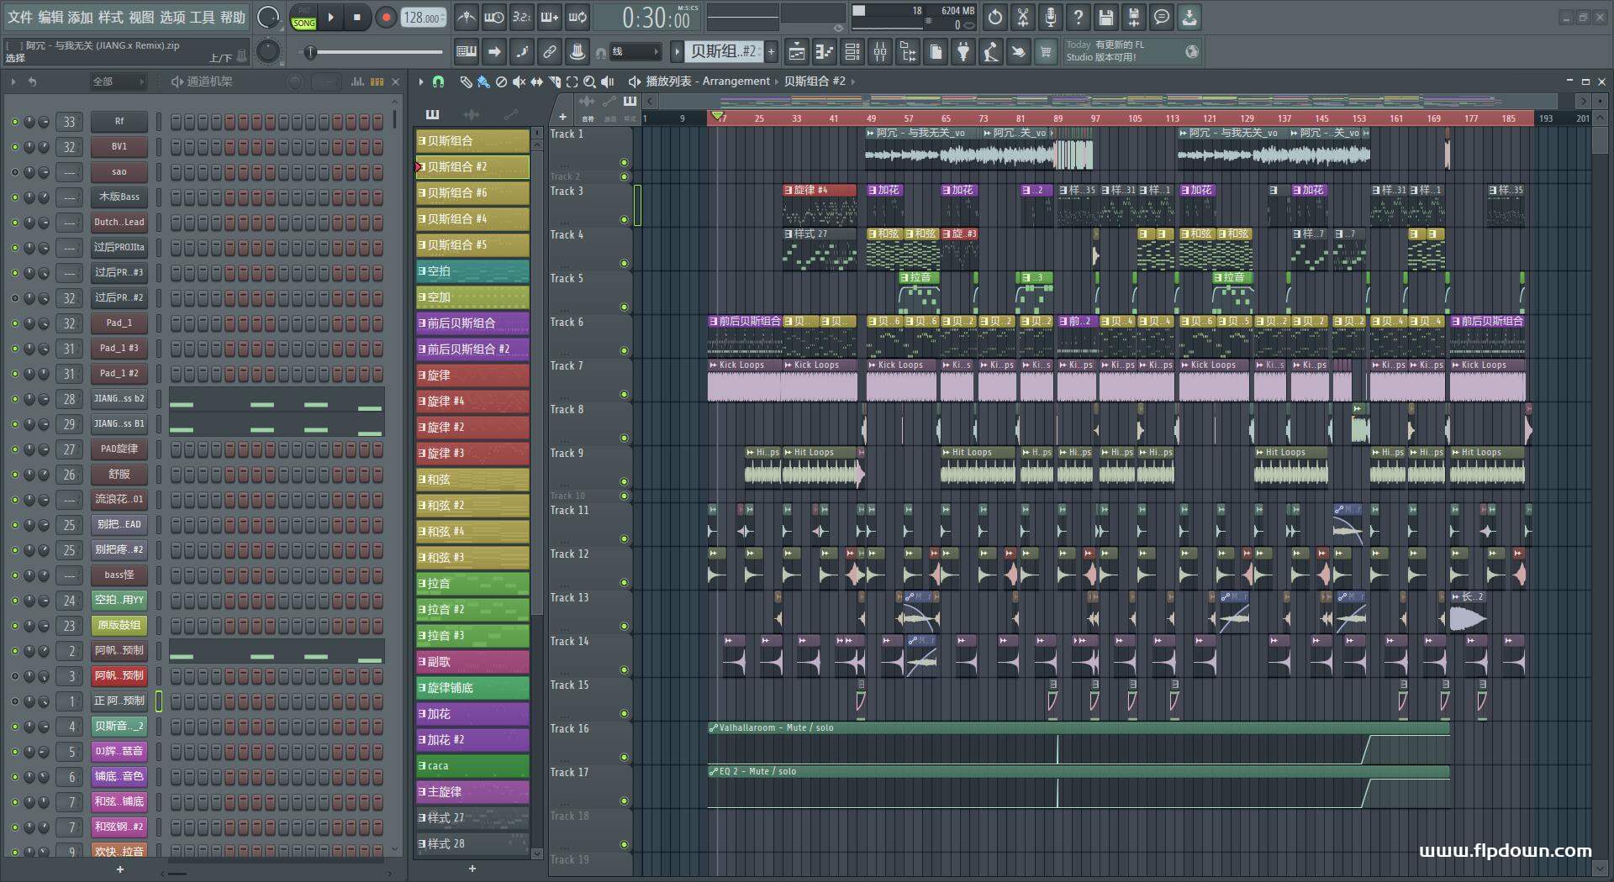Viewport: 1614px width, 882px height.
Task: Open the 视图 menu
Action: (141, 18)
